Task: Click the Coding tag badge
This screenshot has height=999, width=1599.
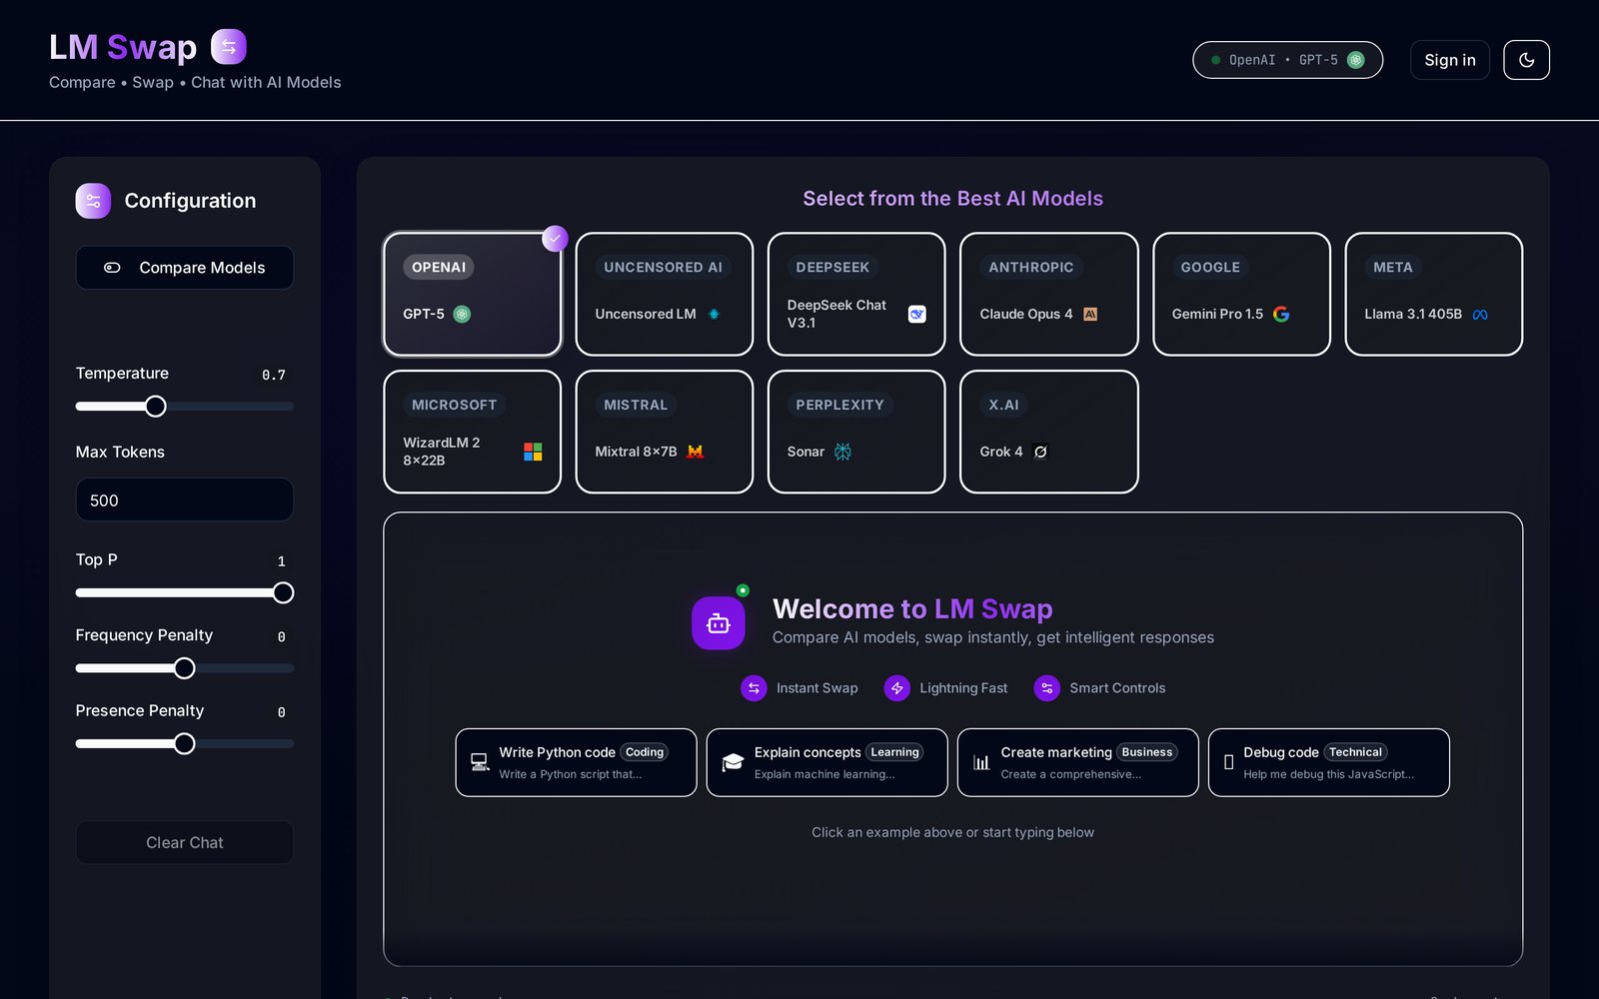Action: click(645, 752)
